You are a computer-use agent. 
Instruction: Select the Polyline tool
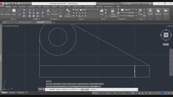[x=8, y=12]
